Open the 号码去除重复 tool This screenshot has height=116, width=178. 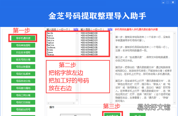click(x=23, y=67)
